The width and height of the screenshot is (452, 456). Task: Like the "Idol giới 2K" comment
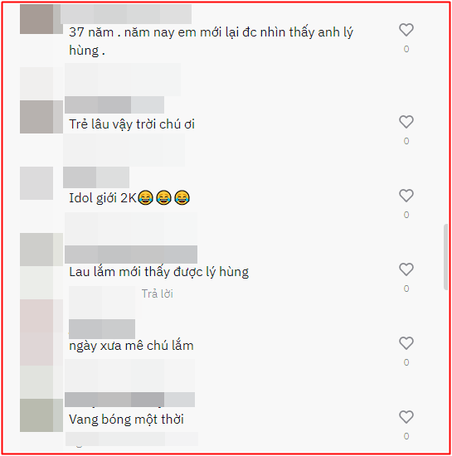click(406, 196)
